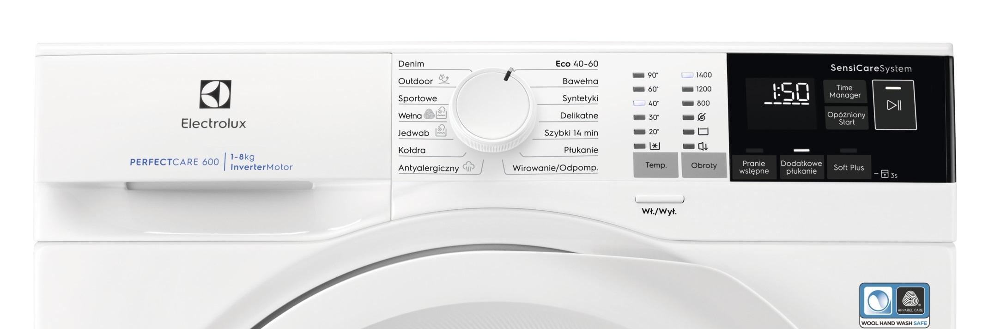Click the rinse hold tub icon
Image resolution: width=1007 pixels, height=329 pixels.
tap(703, 132)
